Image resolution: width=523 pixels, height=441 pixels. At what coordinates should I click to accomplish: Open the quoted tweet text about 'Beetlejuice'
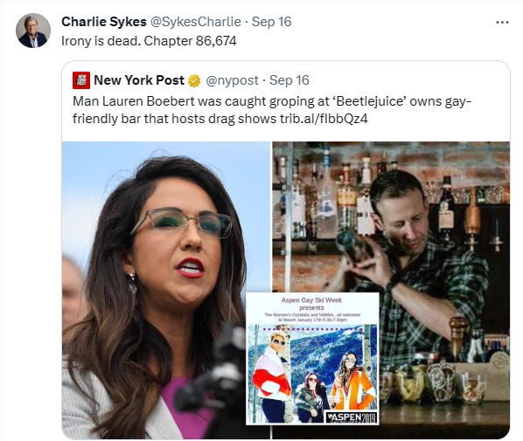(x=271, y=110)
